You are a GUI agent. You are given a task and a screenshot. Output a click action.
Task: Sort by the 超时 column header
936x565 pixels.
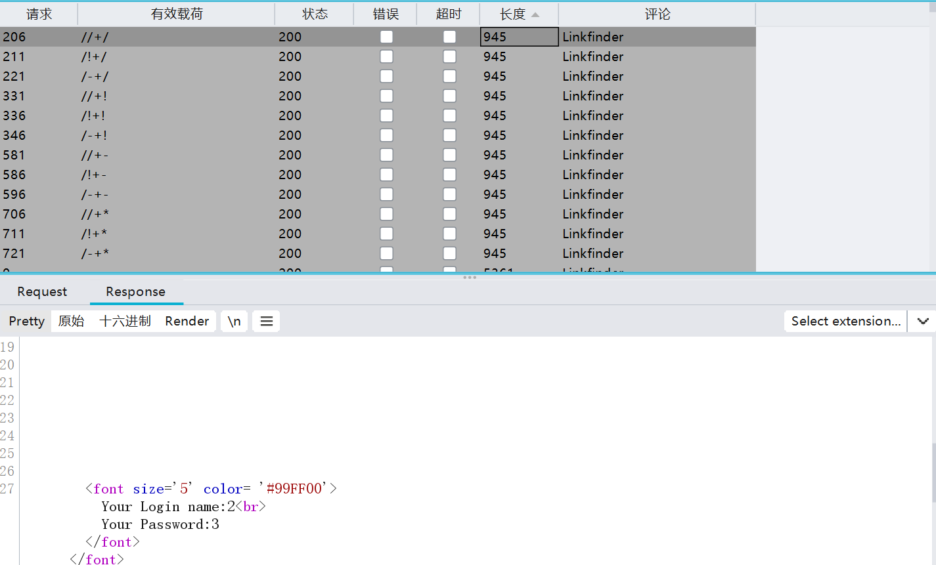pos(449,14)
